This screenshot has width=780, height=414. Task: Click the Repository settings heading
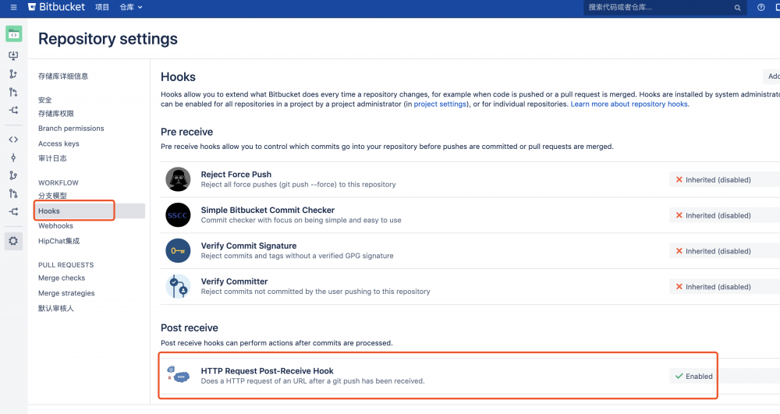tap(108, 39)
